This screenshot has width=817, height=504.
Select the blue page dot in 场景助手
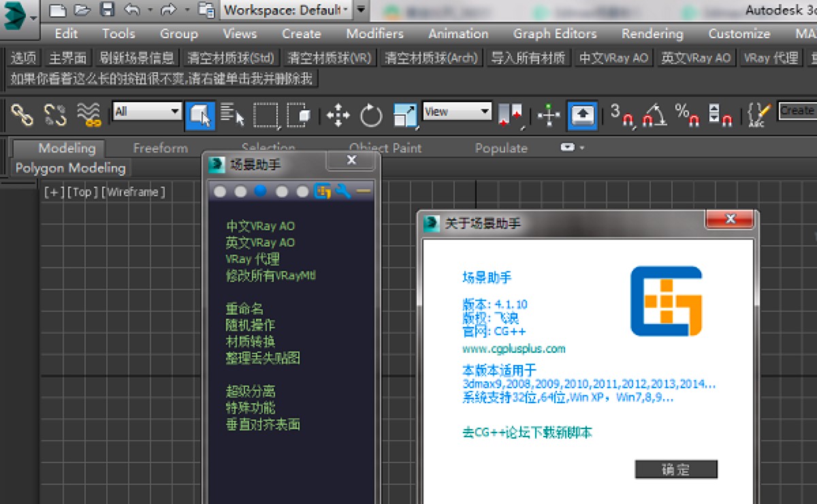point(261,191)
